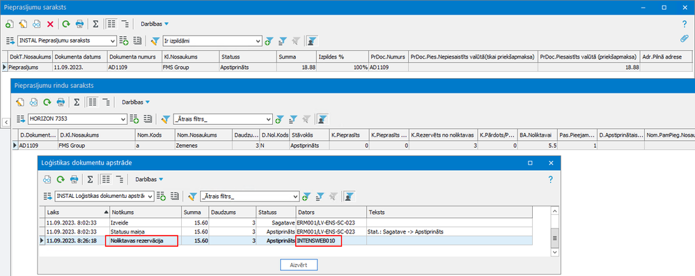Screen dimensions: 695x276
Task: Open Darbības menu in Pieprasījumu rindu saraksts
Action: [x=136, y=102]
